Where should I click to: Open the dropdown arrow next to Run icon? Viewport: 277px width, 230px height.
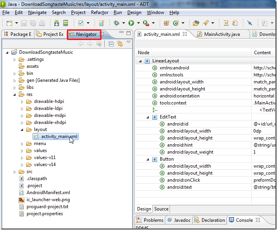point(138,23)
